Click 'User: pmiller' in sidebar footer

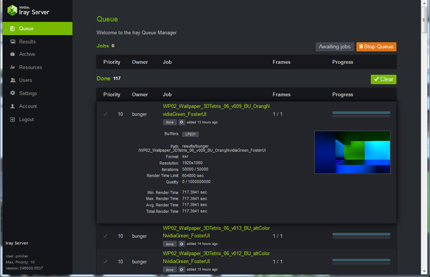(x=17, y=256)
